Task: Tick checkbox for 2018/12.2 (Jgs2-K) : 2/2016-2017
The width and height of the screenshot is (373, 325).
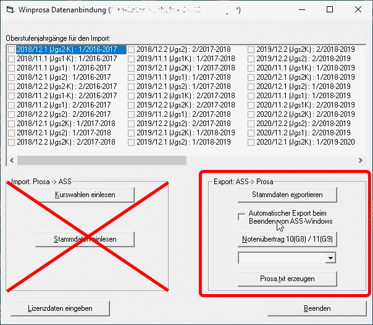Action: 12,87
